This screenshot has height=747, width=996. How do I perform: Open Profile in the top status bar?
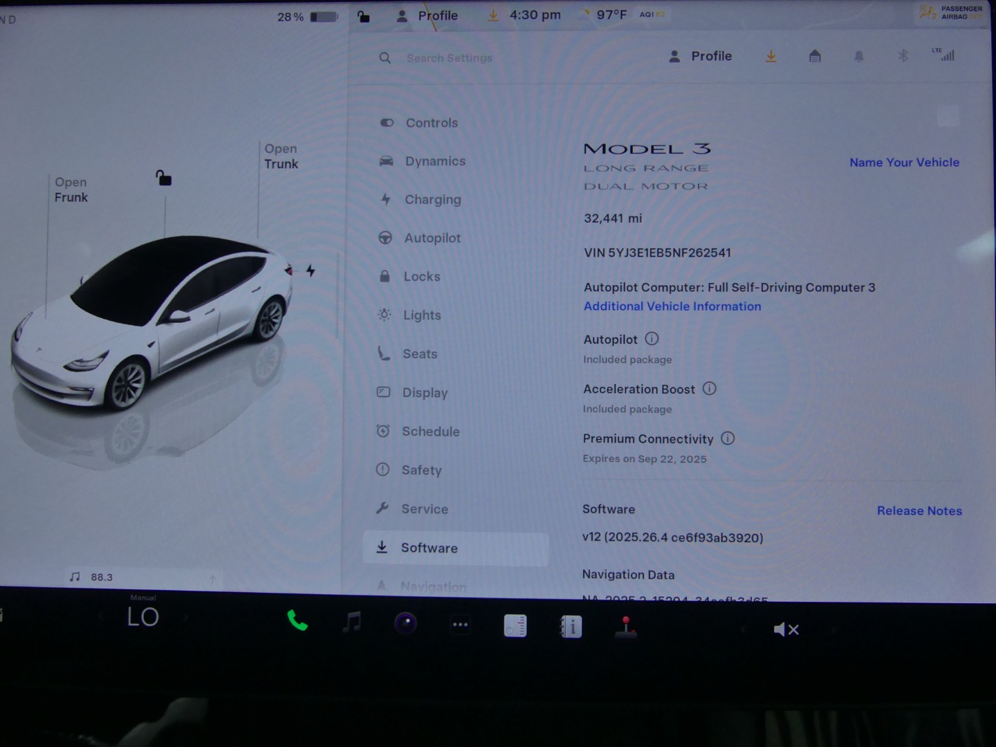click(x=427, y=15)
